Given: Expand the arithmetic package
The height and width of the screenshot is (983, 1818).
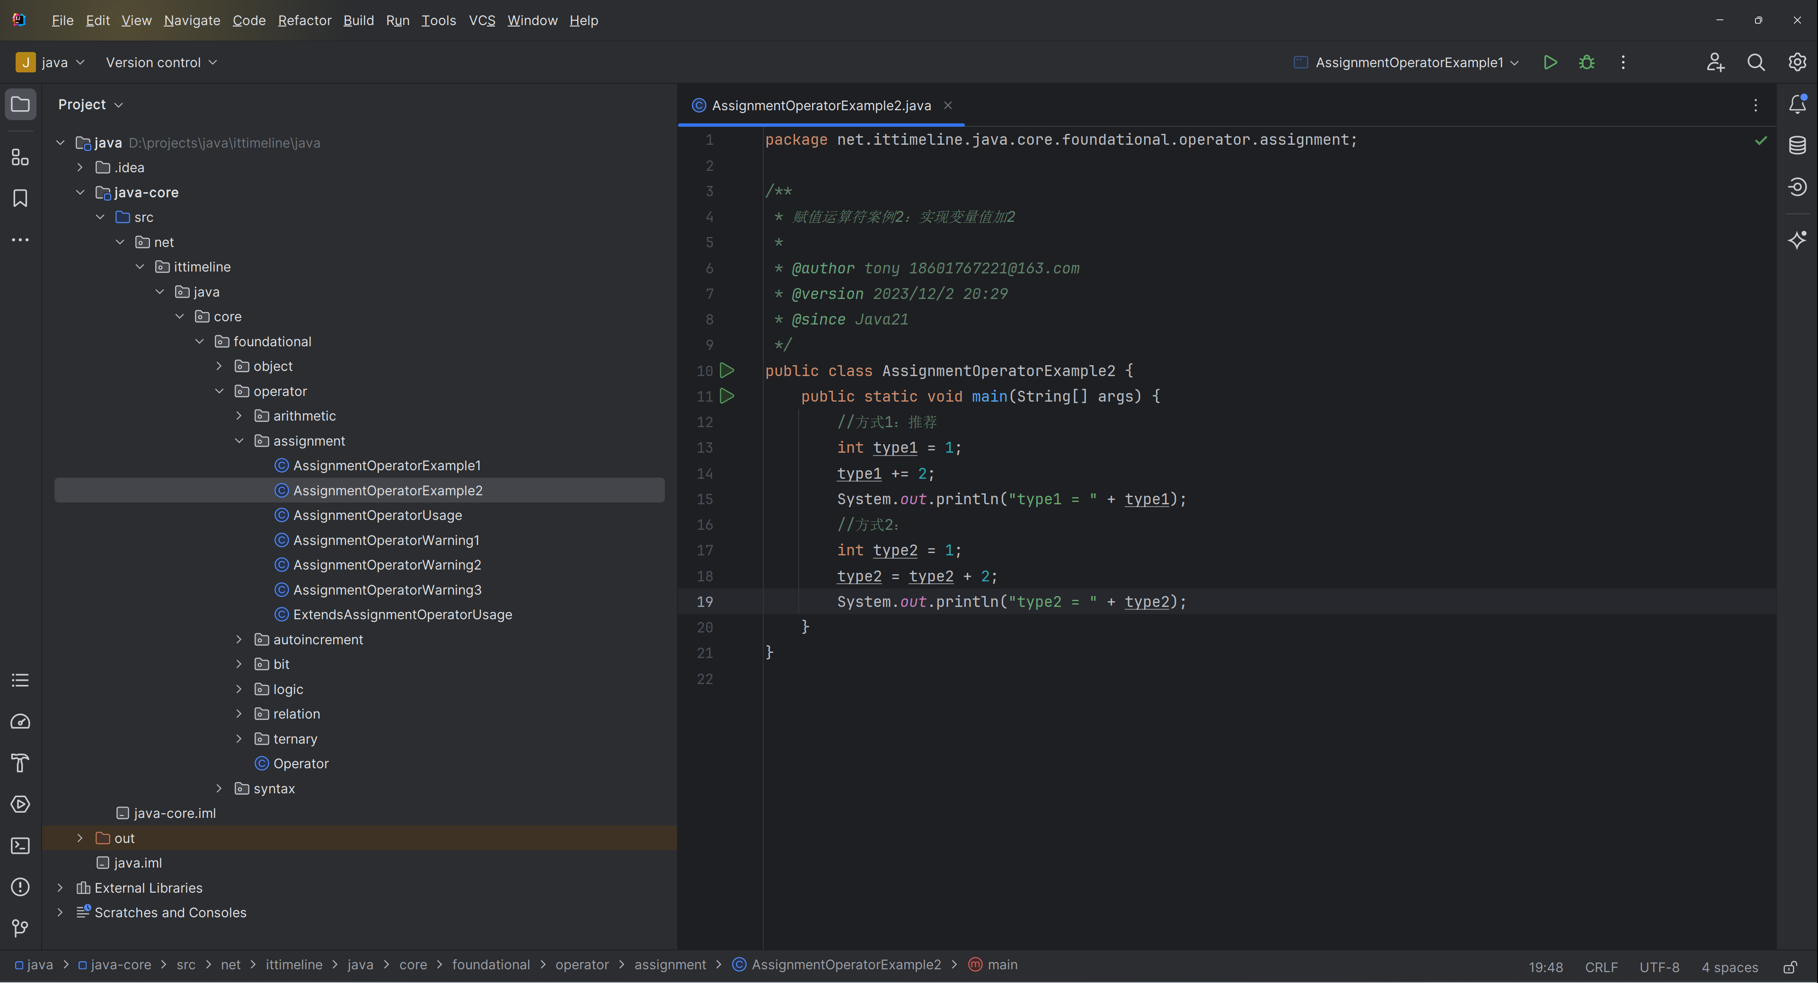Looking at the screenshot, I should pyautogui.click(x=239, y=416).
